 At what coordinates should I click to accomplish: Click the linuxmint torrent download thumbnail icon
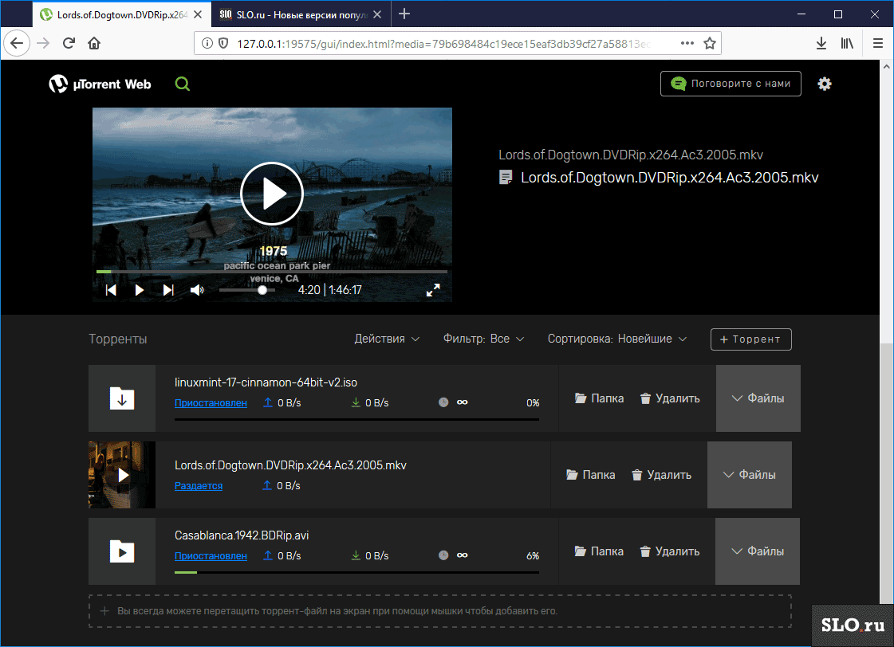click(122, 398)
